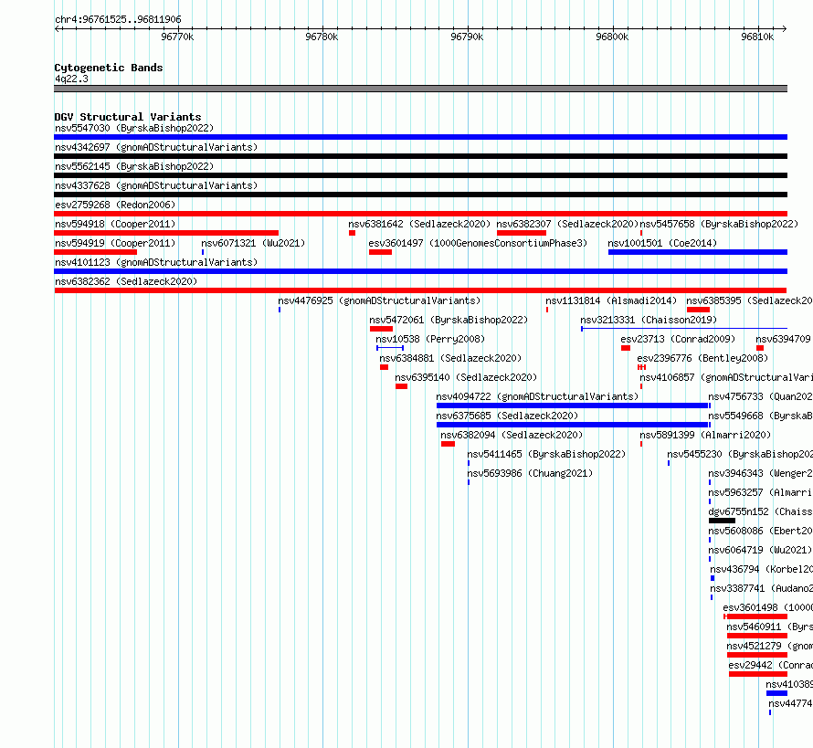This screenshot has height=748, width=813.
Task: Click the nsv1131814 (Alsmadi2014) label
Action: (611, 300)
